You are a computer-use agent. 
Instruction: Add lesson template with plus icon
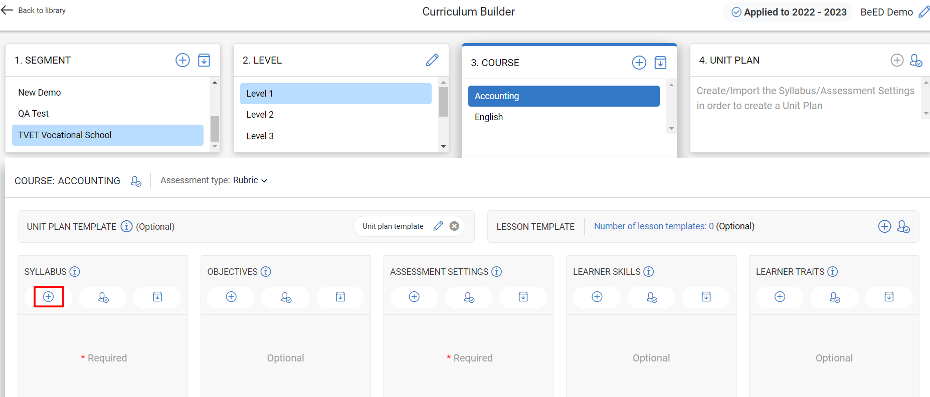tap(884, 226)
